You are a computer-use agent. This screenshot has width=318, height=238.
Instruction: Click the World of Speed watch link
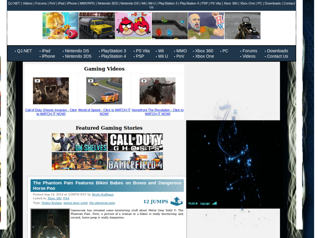point(104,112)
